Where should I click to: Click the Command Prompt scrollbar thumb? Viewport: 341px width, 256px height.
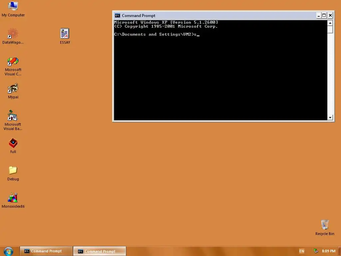330,30
